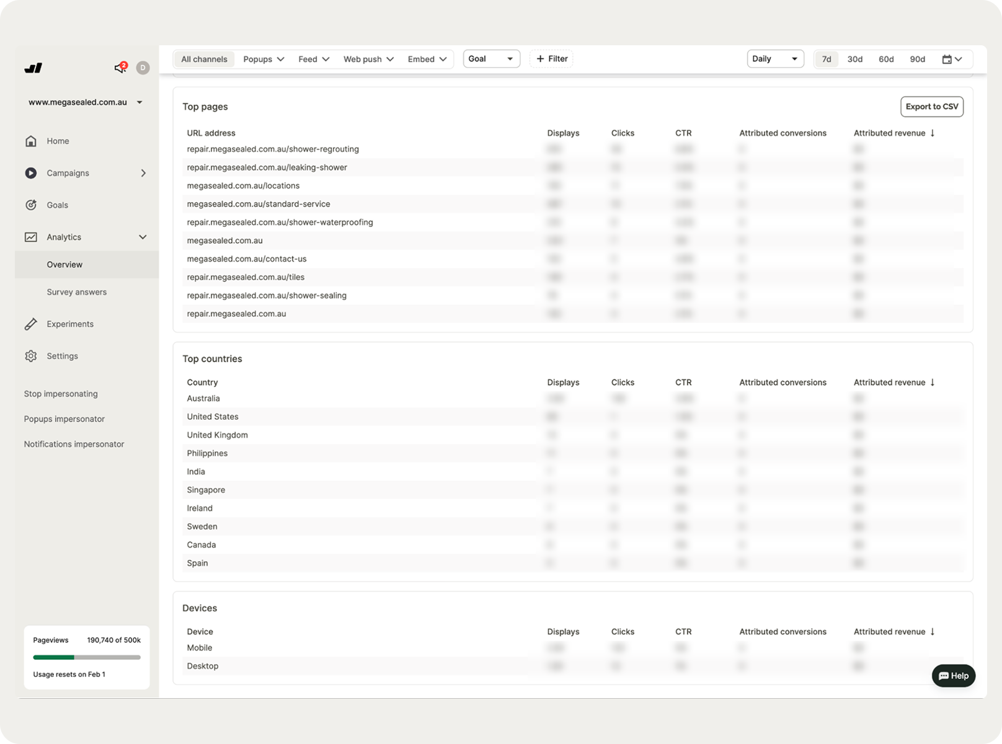Image resolution: width=1002 pixels, height=744 pixels.
Task: Click the Experiments test tube icon
Action: coord(31,324)
